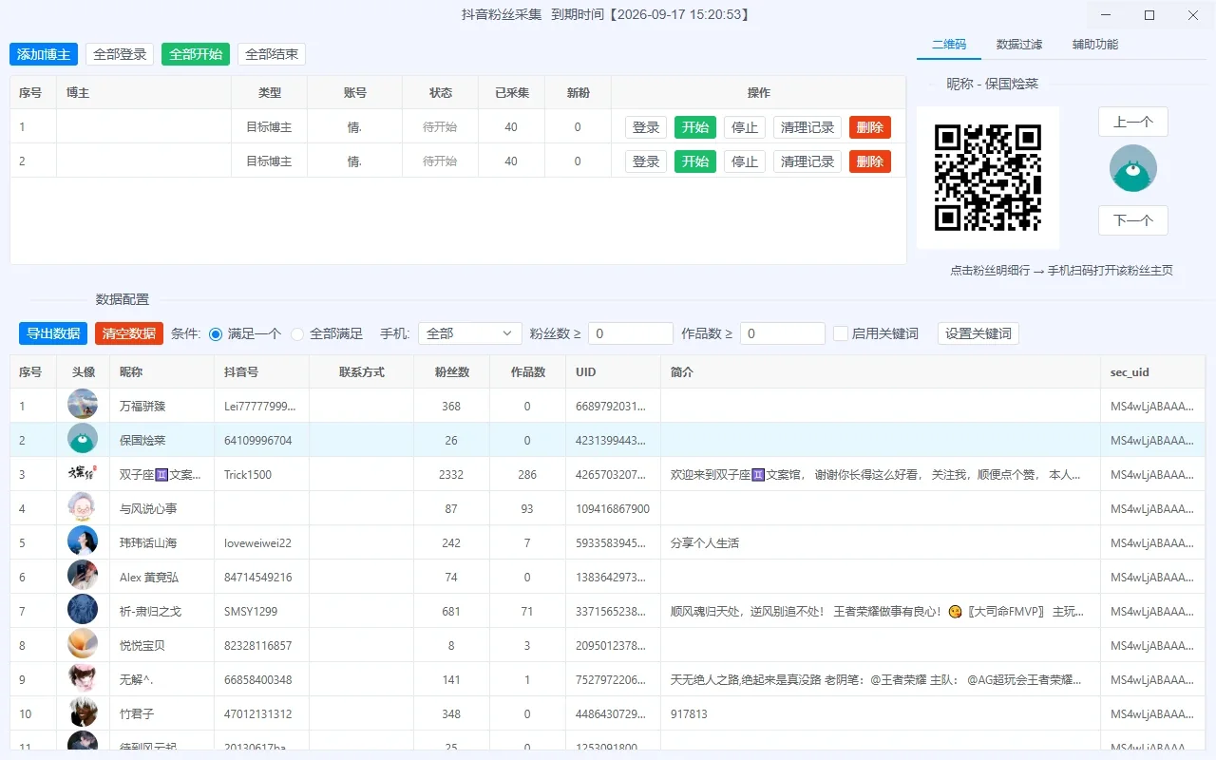
Task: Click the Douyin ID Trick1500
Action: pos(248,474)
